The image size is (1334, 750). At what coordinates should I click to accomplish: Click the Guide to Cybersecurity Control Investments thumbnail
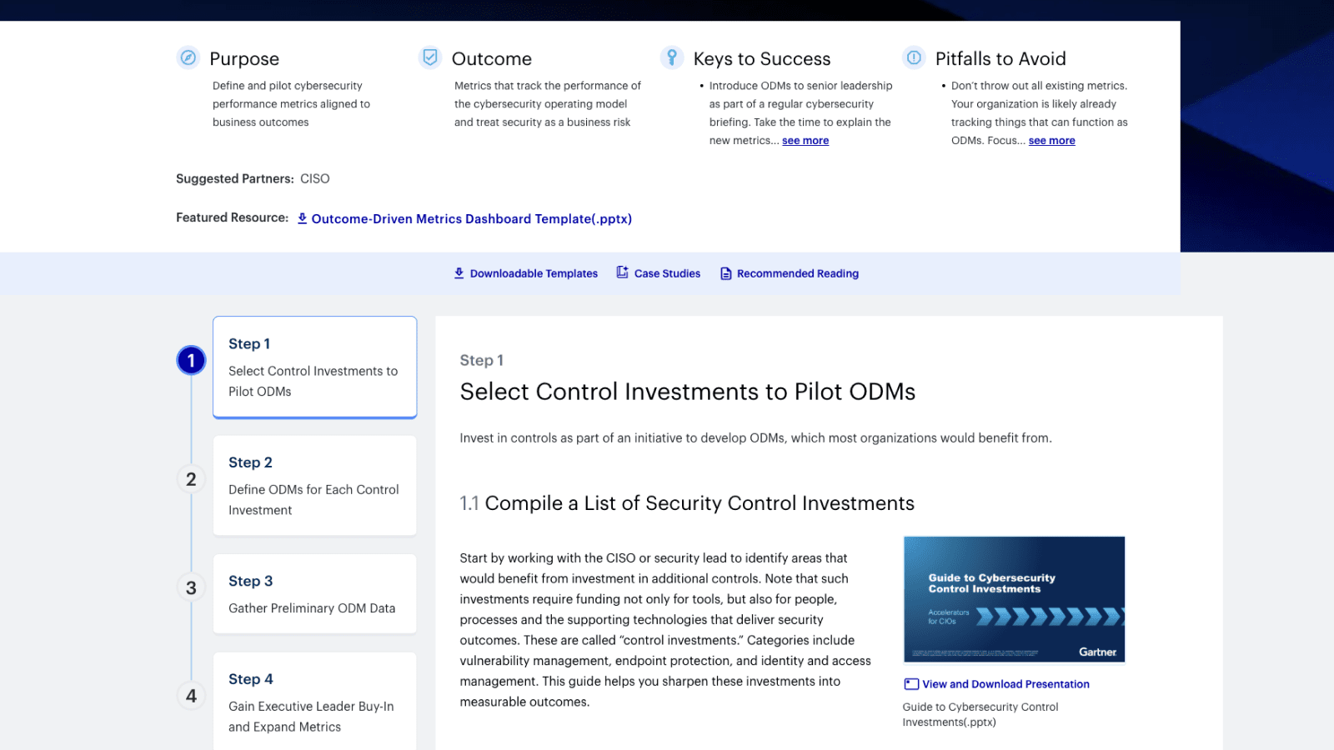click(x=1014, y=599)
